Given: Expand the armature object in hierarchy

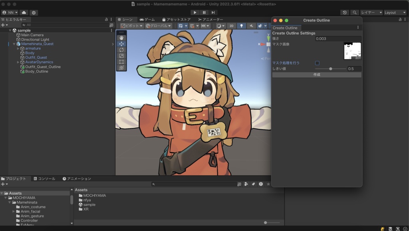Looking at the screenshot, I should pyautogui.click(x=18, y=49).
